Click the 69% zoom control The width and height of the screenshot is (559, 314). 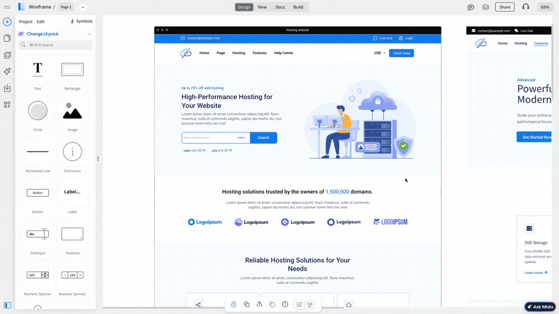(x=544, y=7)
